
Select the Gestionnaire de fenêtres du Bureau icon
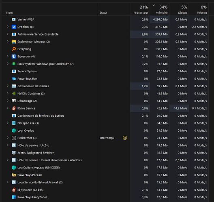click(x=14, y=116)
